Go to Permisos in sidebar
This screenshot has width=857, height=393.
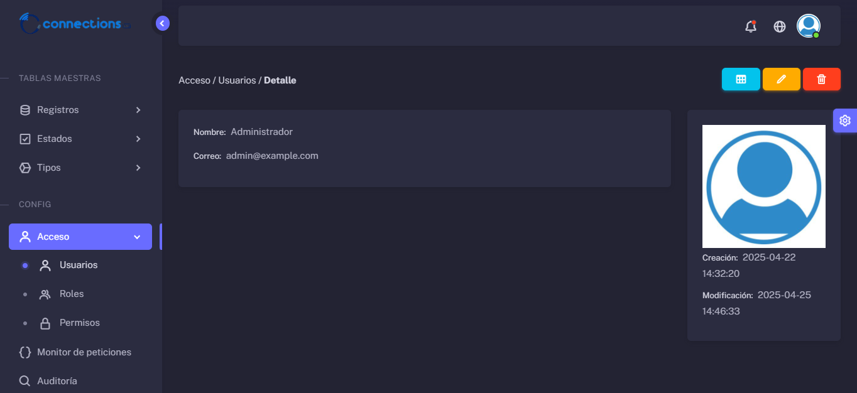tap(80, 323)
